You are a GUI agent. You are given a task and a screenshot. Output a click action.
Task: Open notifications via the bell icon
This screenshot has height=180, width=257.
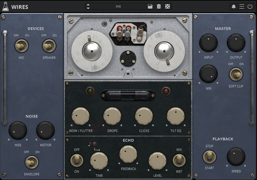click(234, 6)
